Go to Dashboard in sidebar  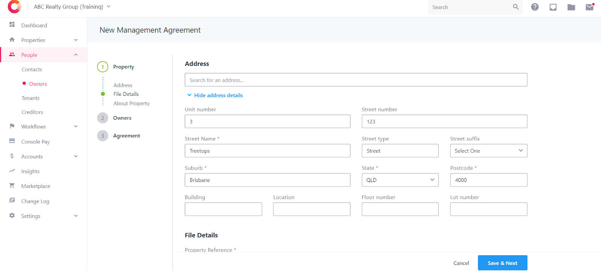tap(34, 25)
